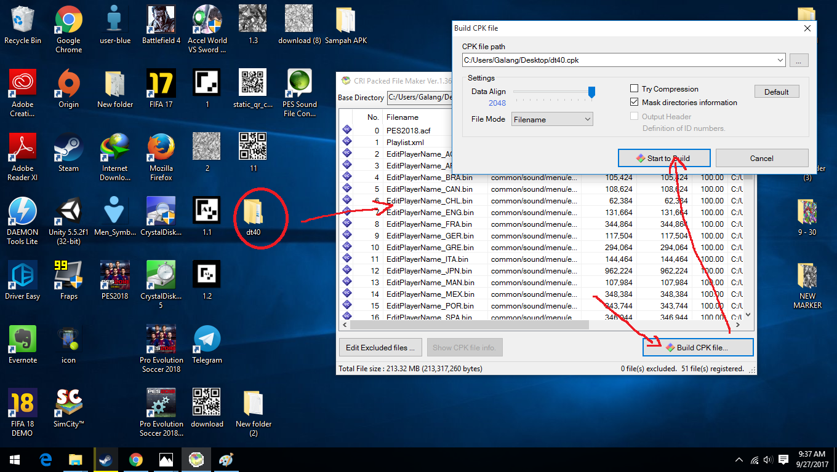Open Paint from the taskbar

pyautogui.click(x=226, y=459)
